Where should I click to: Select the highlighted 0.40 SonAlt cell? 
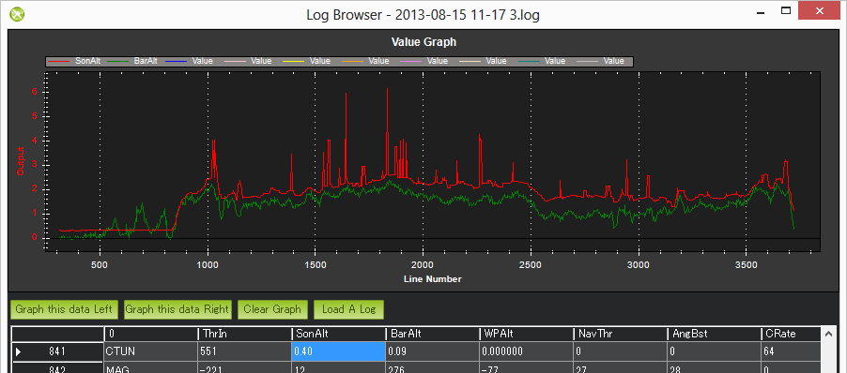click(339, 352)
